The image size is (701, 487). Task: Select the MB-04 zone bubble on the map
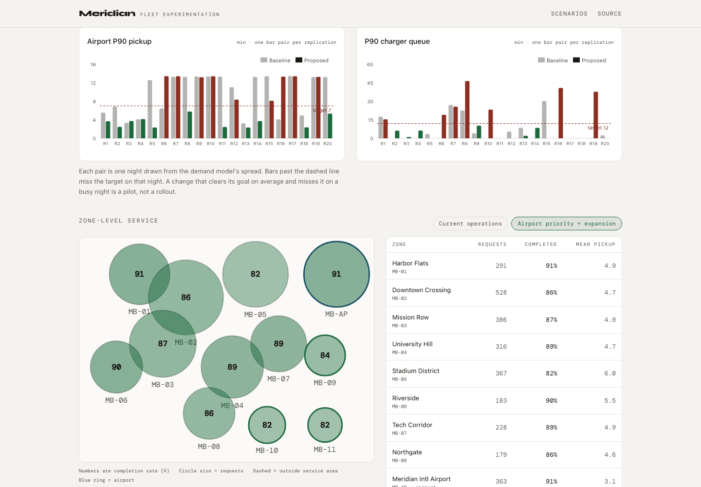pyautogui.click(x=232, y=367)
